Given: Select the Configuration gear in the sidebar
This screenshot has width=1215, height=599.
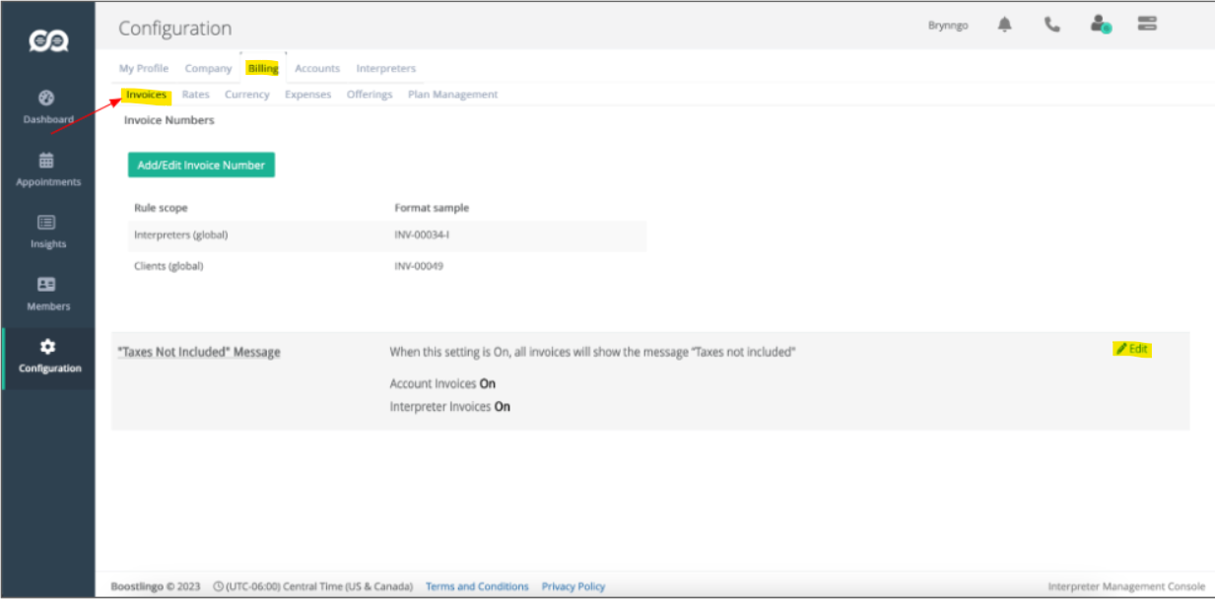Looking at the screenshot, I should (46, 355).
